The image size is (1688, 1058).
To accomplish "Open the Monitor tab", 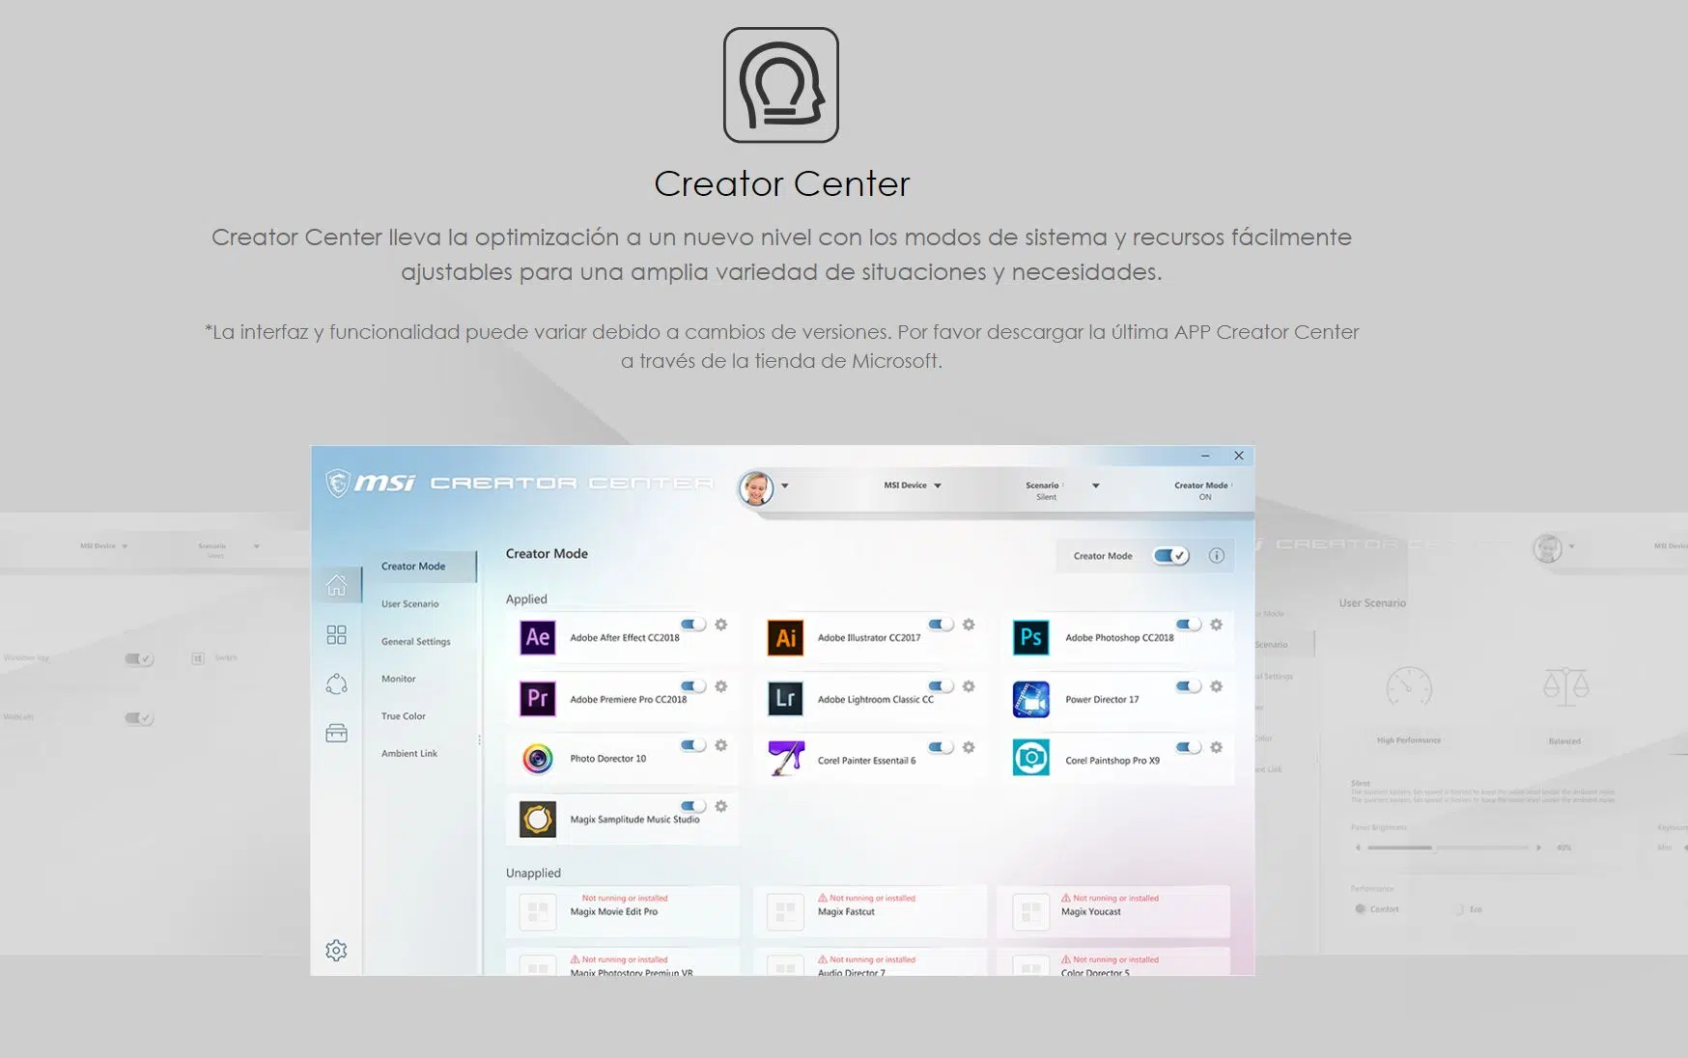I will (x=398, y=679).
